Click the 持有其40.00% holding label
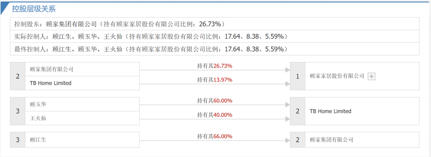Screen dimensions: 431x157 coord(215,115)
